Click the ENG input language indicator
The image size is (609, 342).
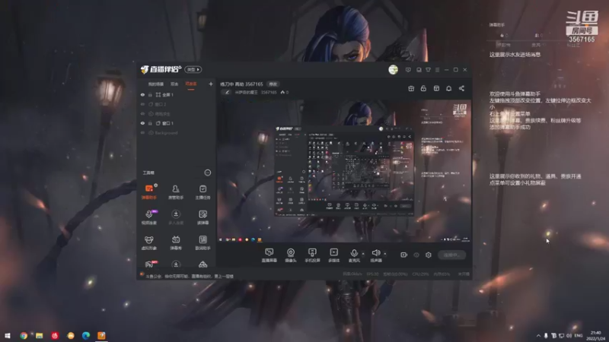579,335
